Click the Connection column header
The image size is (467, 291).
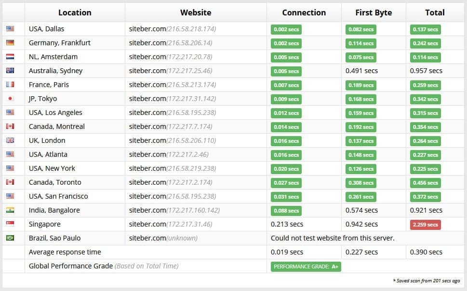(x=304, y=13)
